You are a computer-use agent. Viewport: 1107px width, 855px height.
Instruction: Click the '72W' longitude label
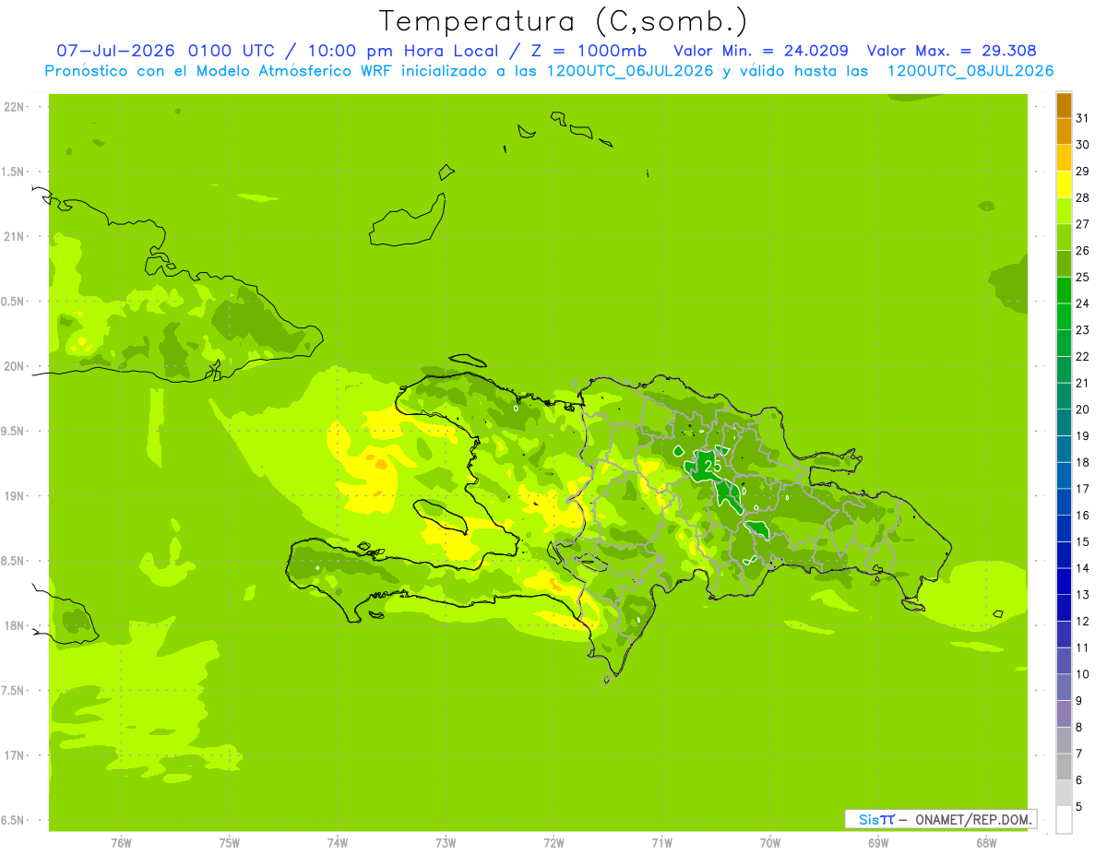point(553,842)
